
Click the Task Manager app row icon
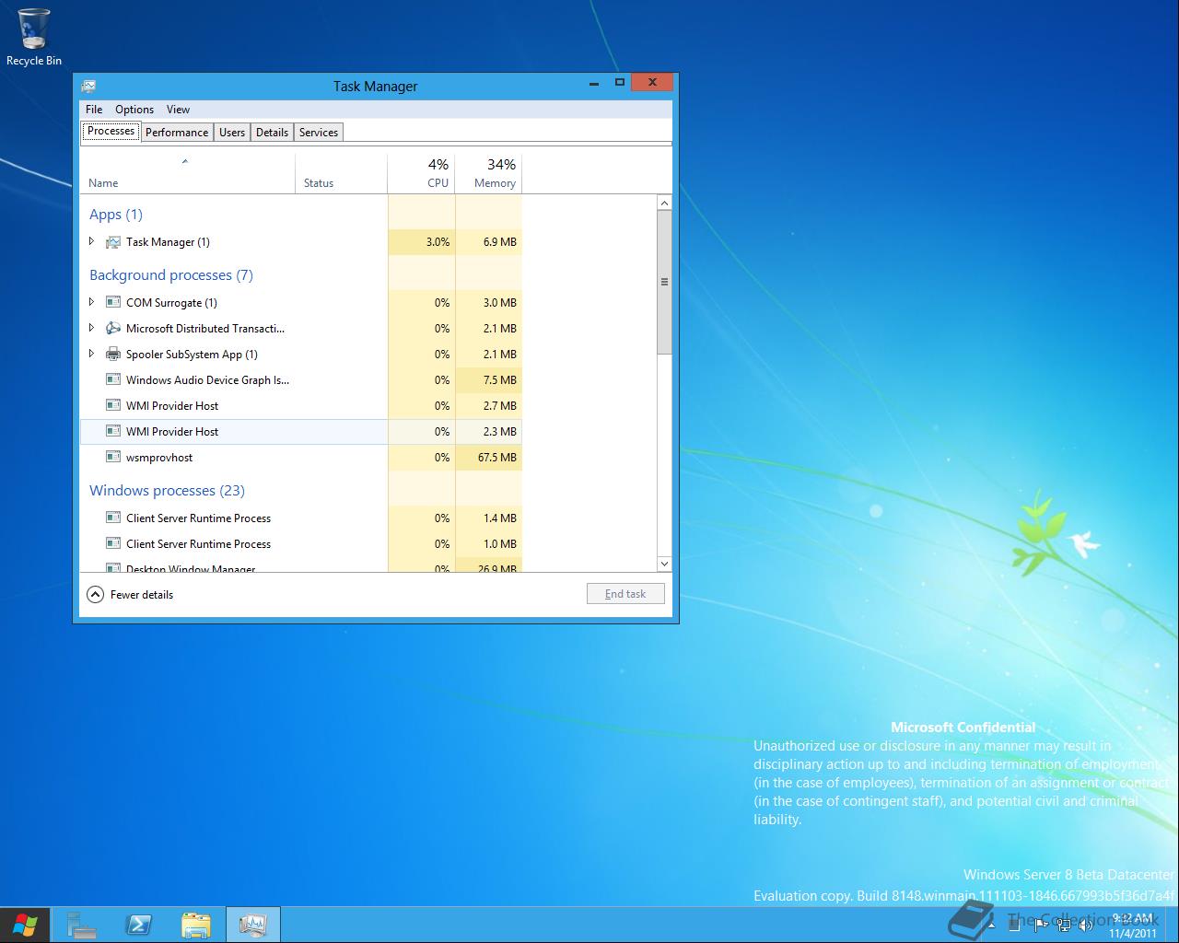[x=112, y=242]
